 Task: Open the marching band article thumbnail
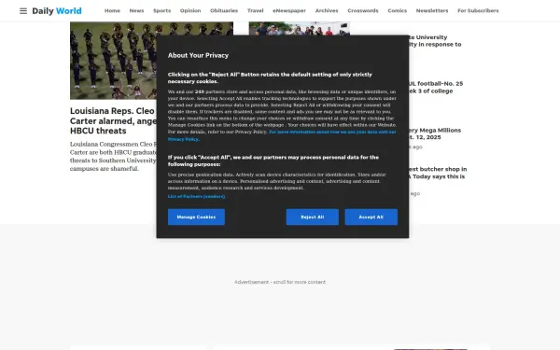[x=113, y=61]
